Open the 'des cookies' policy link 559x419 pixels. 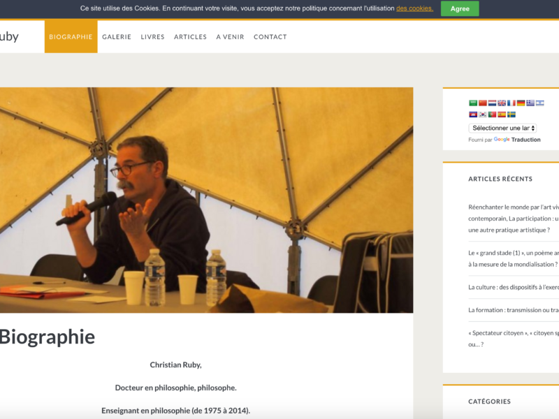click(x=414, y=8)
